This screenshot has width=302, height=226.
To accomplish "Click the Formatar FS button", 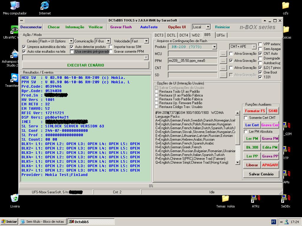I will (x=255, y=111).
